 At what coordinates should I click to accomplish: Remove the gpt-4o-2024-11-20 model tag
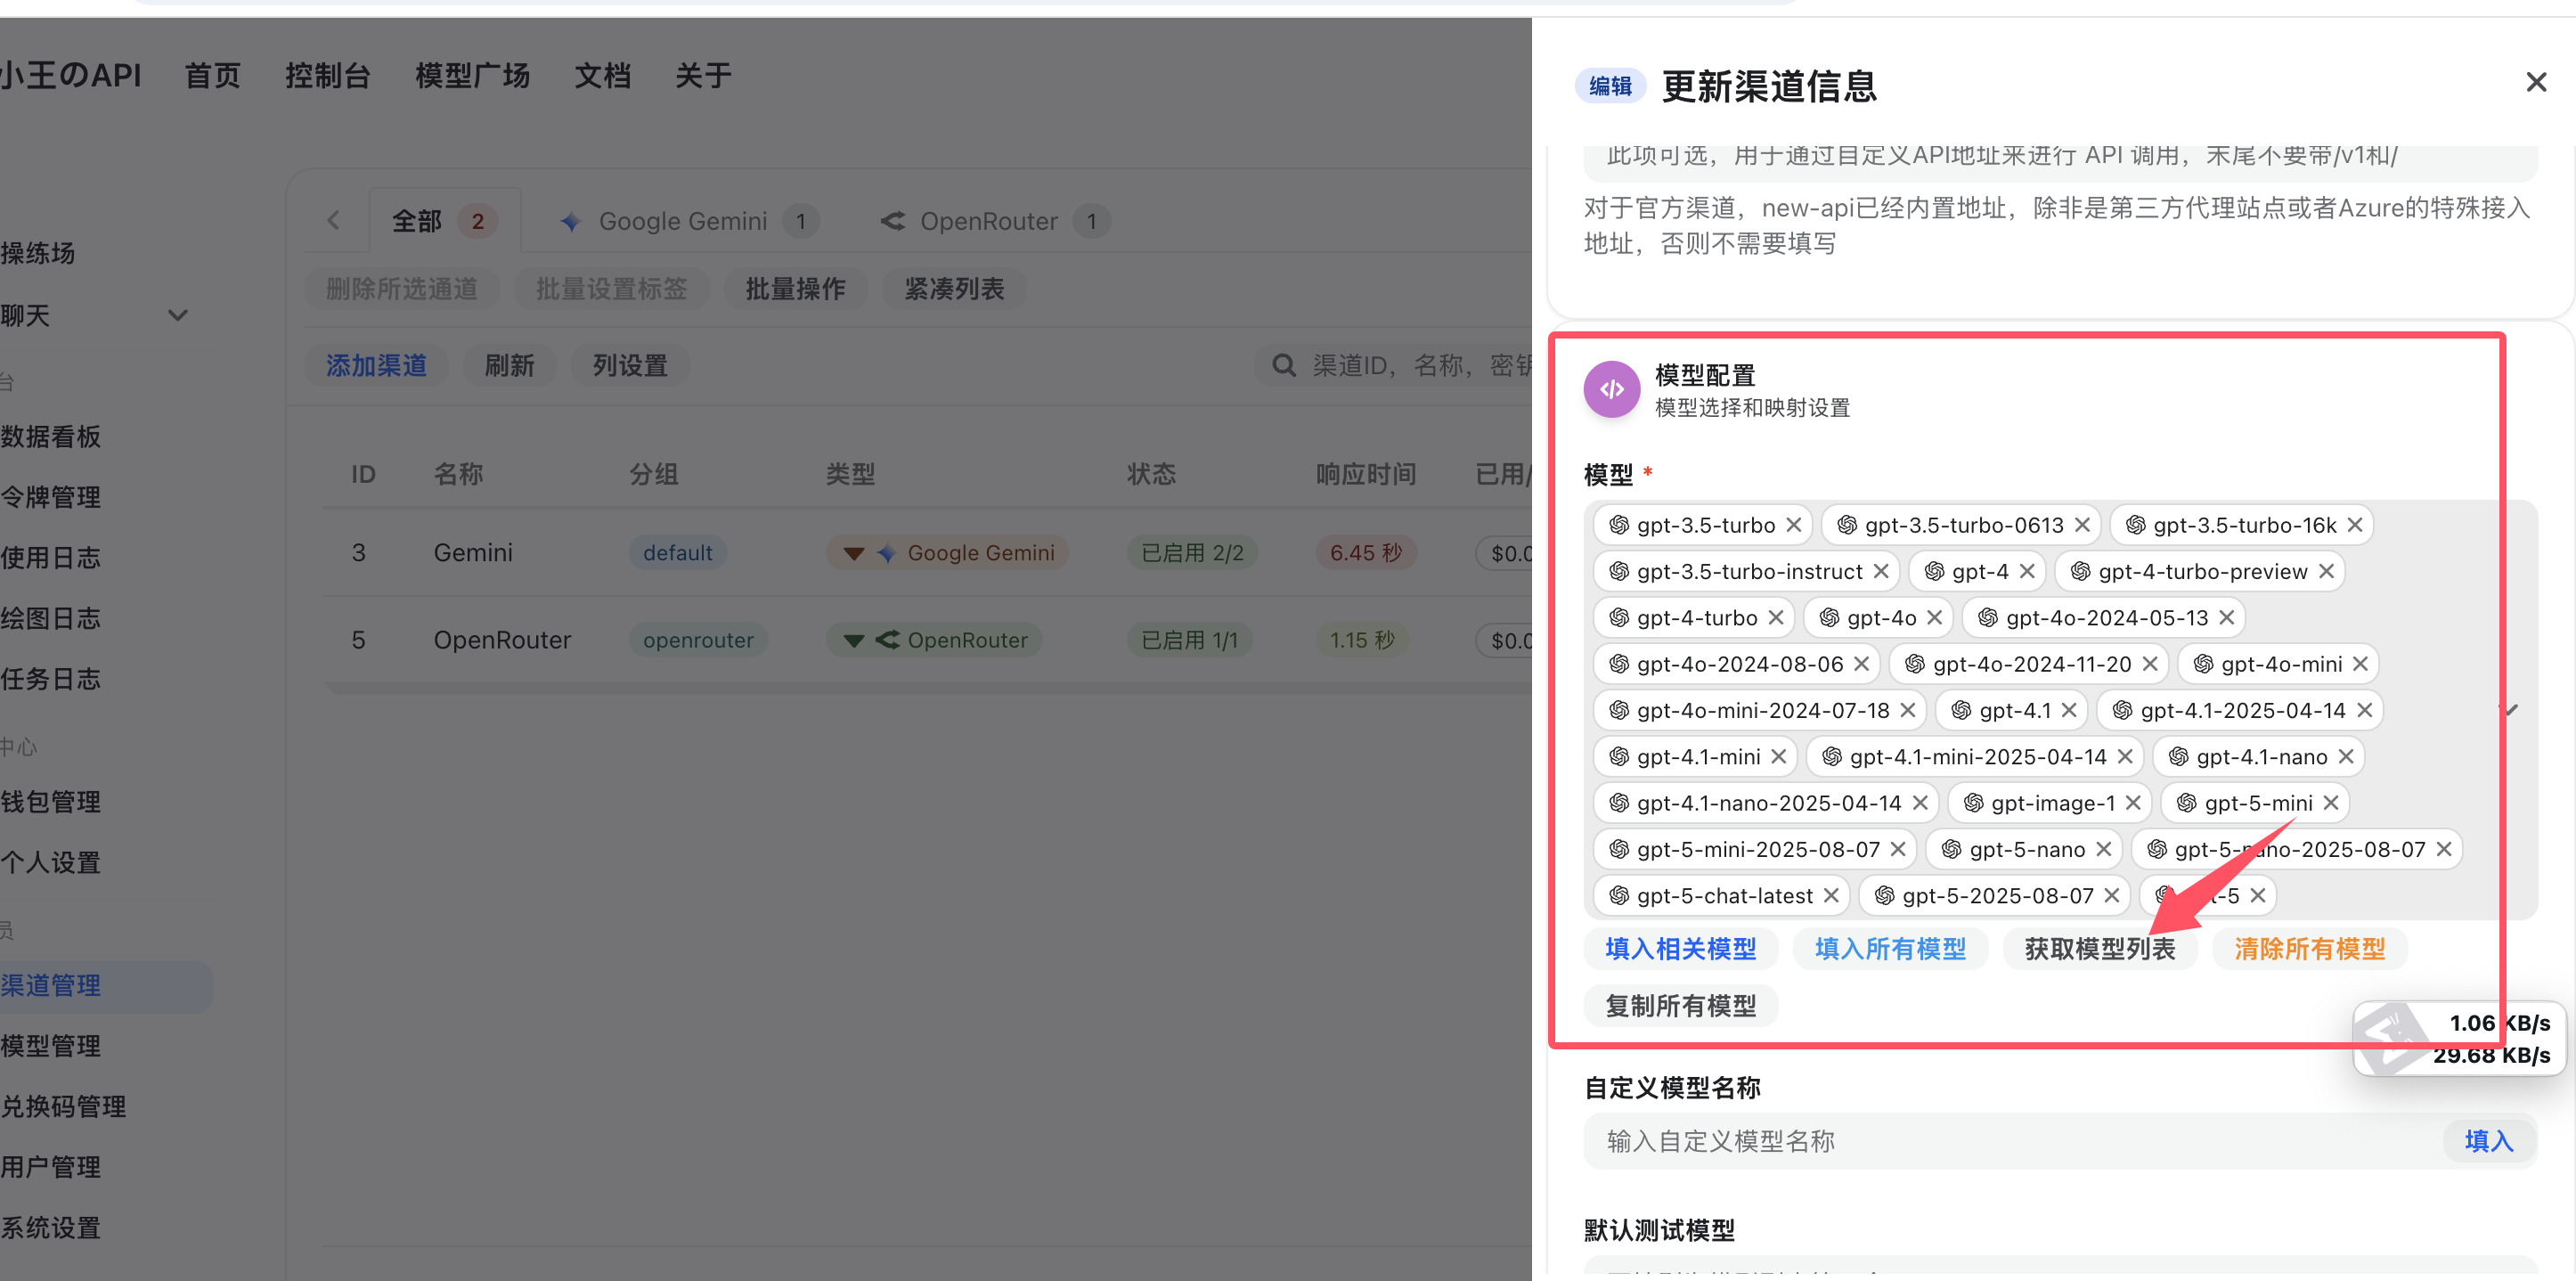pos(2150,664)
